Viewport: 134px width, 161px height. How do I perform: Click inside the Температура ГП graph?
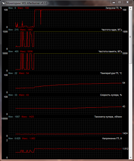[65, 84]
